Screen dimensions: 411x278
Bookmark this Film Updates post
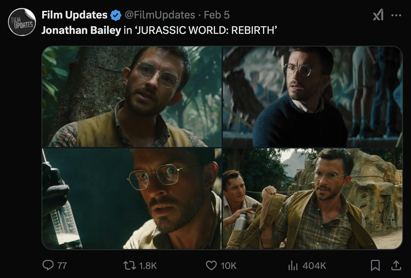coord(375,266)
